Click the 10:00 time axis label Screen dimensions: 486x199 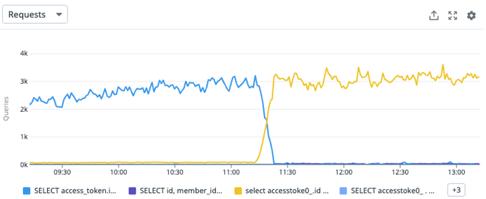tap(118, 173)
